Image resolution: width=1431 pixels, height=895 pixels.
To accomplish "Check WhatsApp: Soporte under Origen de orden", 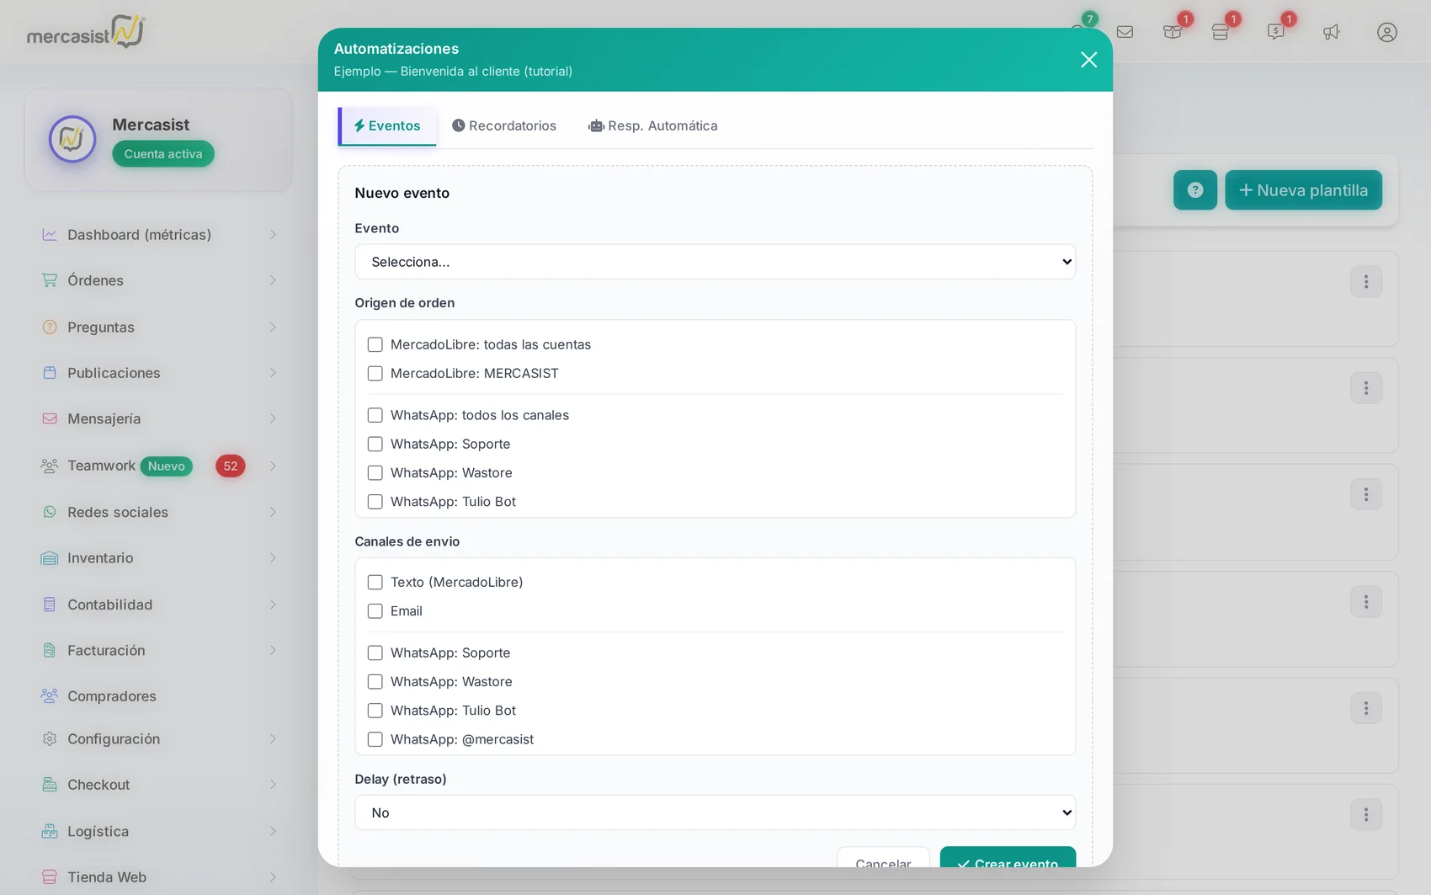I will (x=375, y=444).
